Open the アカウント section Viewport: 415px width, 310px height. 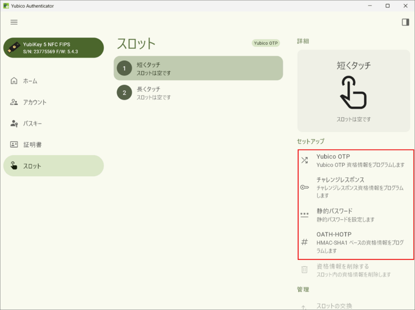(53, 102)
